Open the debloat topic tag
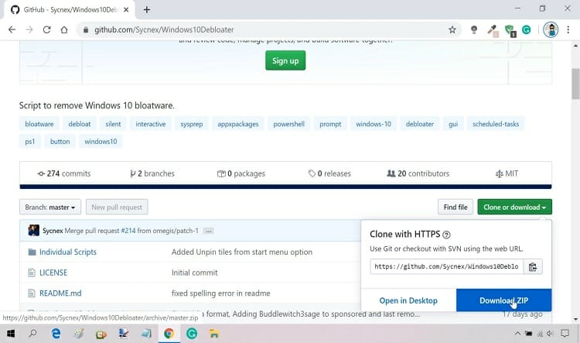Viewport: 580px width, 343px height. tap(80, 124)
